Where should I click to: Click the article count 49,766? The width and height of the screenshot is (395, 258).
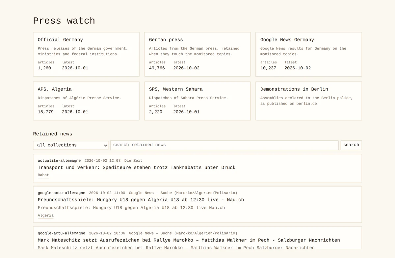157,68
